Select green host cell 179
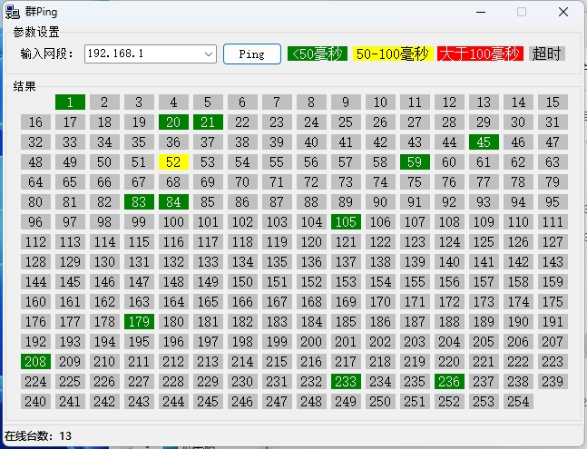The height and width of the screenshot is (449, 587). click(x=139, y=322)
